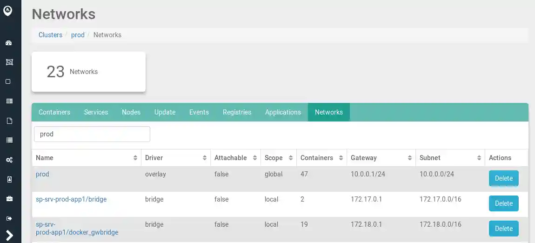The height and width of the screenshot is (243, 535).
Task: Click the app logo in the sidebar
Action: pyautogui.click(x=7, y=11)
